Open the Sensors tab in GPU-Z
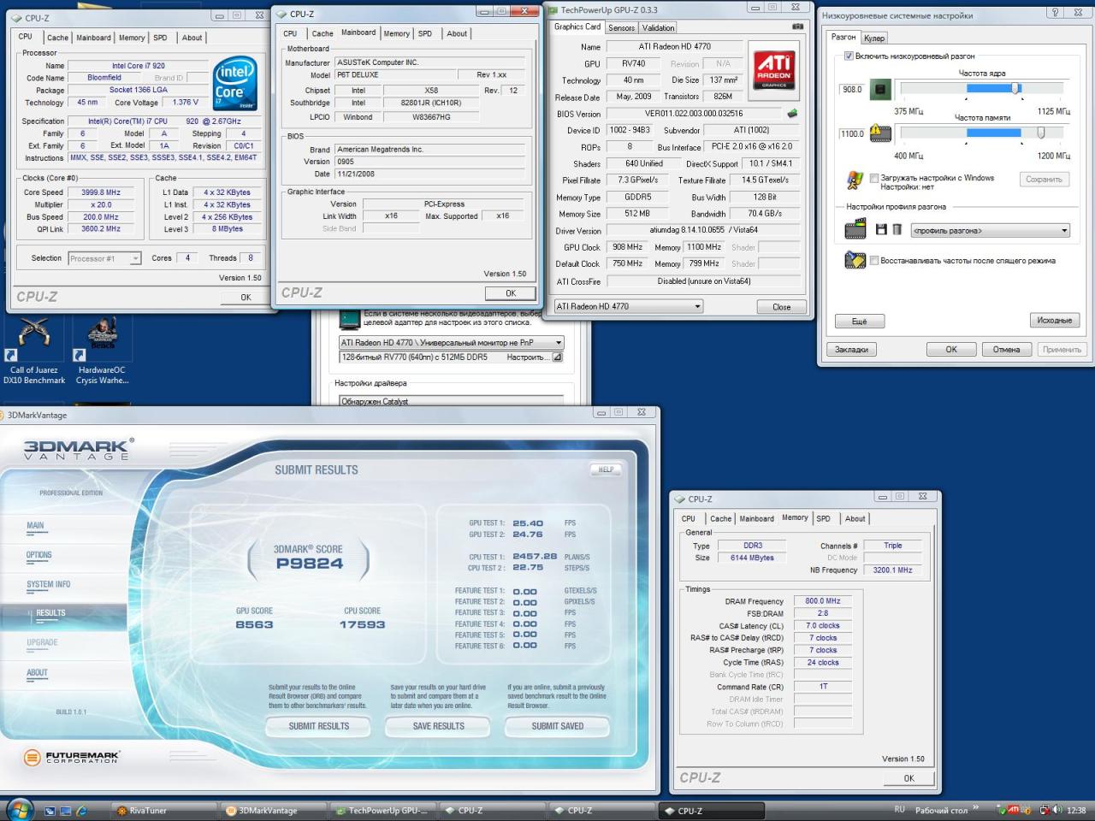Viewport: 1095px width, 821px height. point(622,27)
